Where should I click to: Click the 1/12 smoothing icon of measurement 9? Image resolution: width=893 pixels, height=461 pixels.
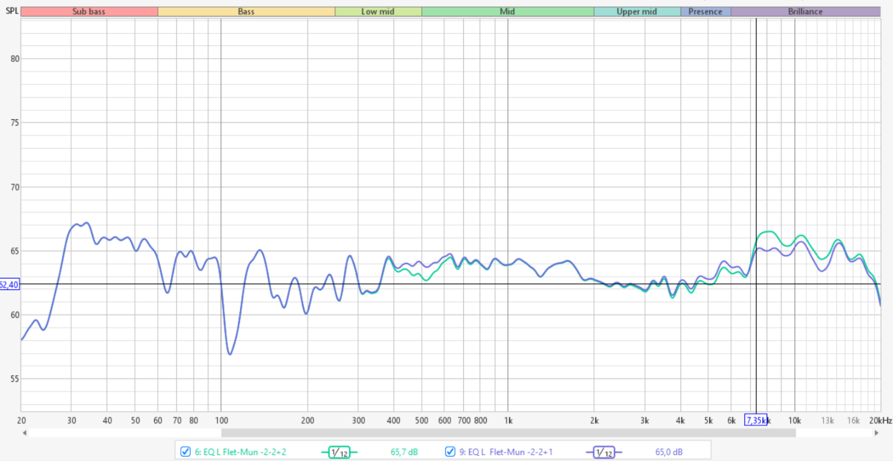click(603, 452)
